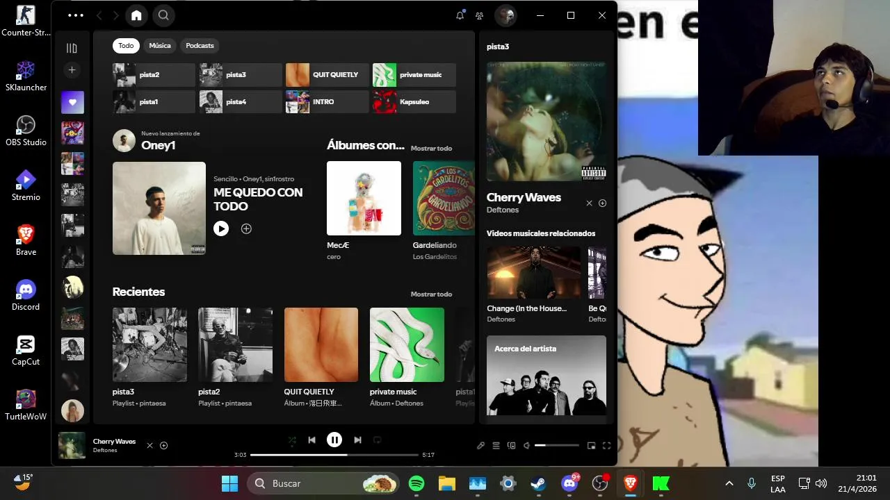Show all in Álbumes section
The height and width of the screenshot is (500, 890).
[x=431, y=149]
